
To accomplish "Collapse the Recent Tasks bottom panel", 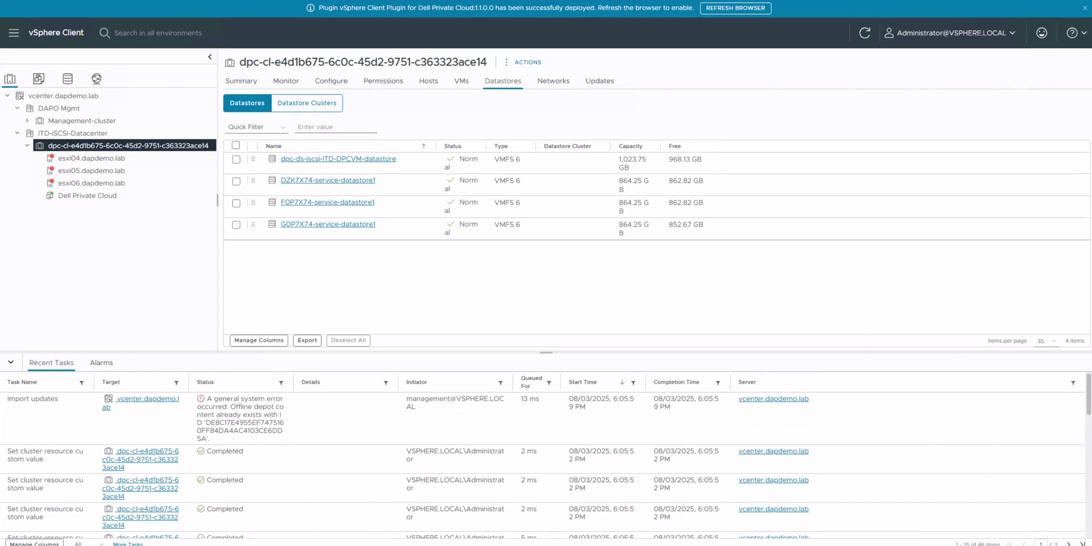I will pos(11,362).
